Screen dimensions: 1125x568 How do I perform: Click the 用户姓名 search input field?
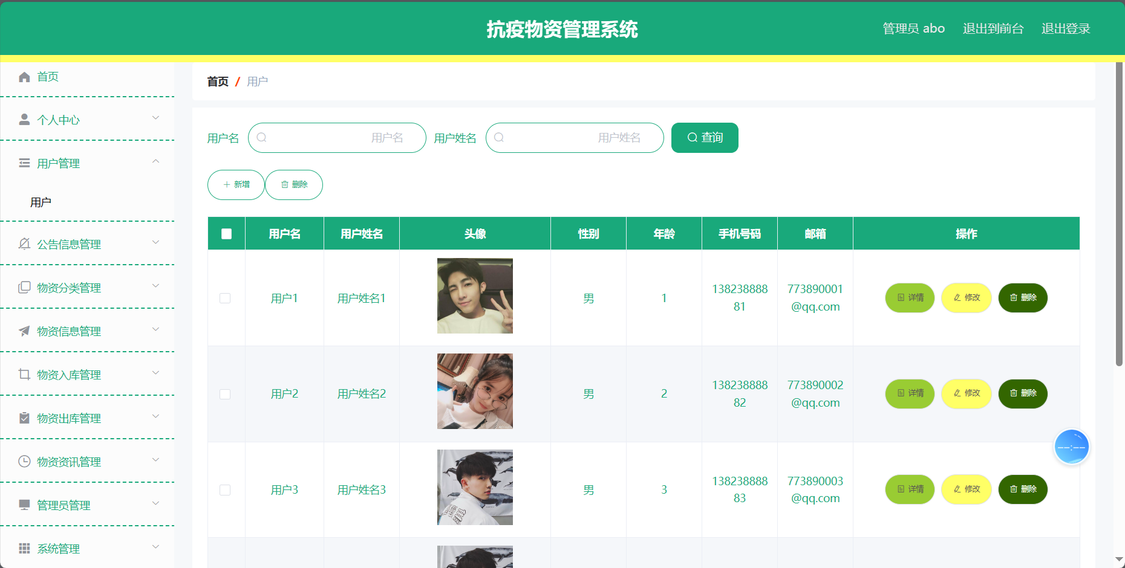pyautogui.click(x=575, y=138)
